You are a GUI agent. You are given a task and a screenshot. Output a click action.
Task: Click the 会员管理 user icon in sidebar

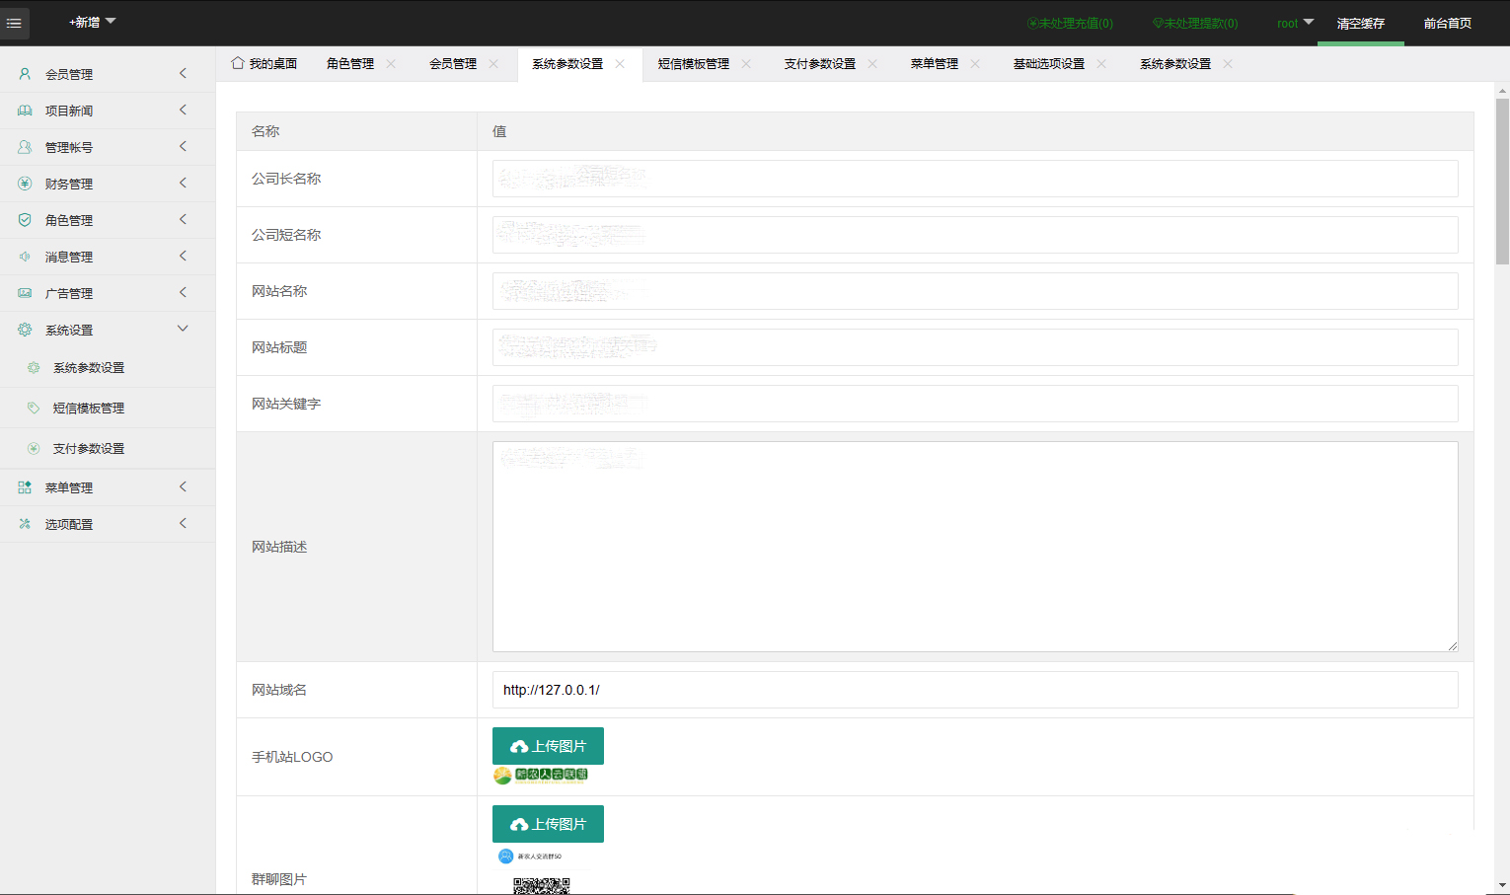point(25,74)
